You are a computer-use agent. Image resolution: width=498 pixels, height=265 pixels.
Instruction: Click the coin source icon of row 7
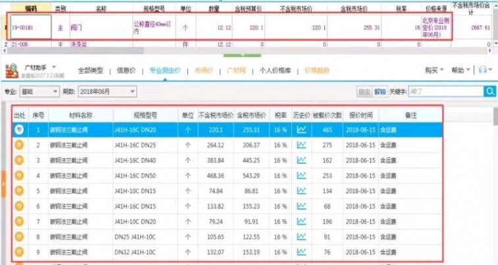tap(19, 221)
